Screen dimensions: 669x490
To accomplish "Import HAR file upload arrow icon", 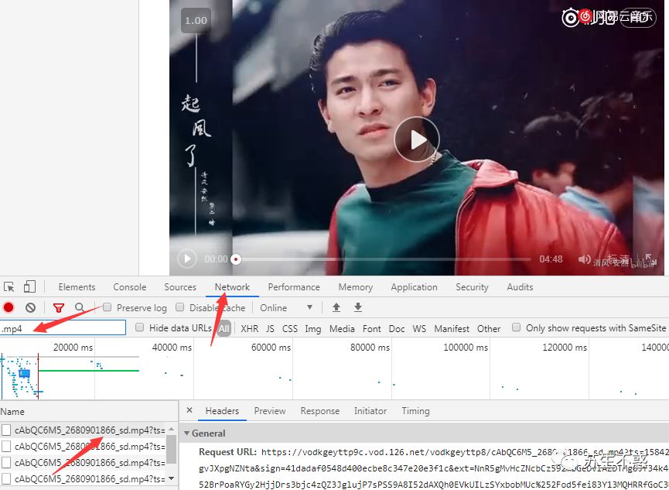I will coord(336,307).
